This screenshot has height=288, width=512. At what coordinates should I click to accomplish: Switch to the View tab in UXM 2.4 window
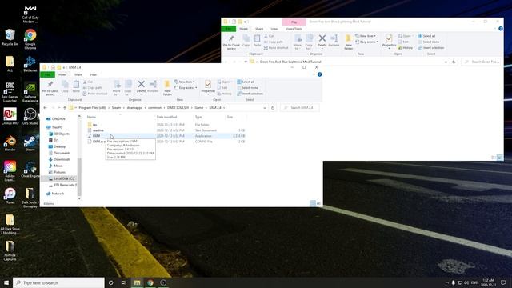point(93,74)
